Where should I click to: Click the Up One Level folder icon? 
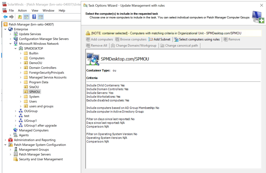tap(20, 17)
